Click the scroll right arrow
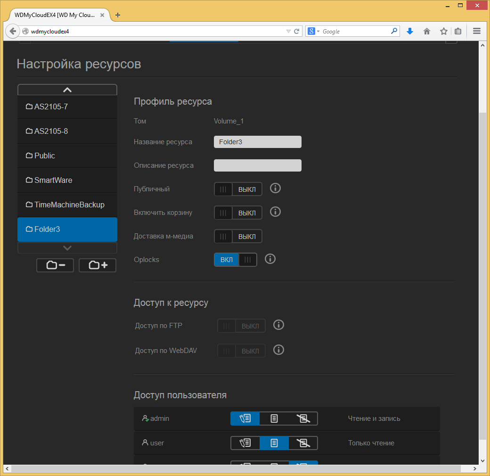 (475, 468)
